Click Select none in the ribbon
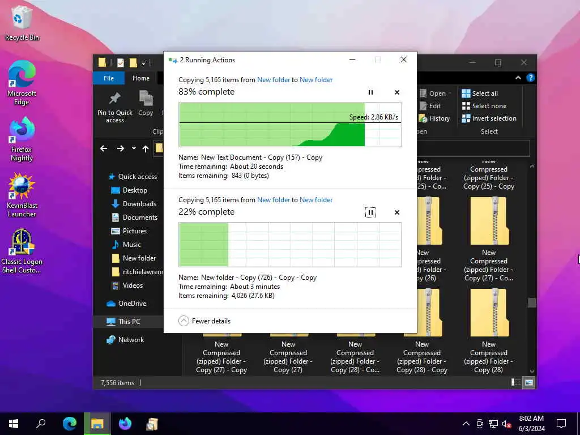 tap(484, 106)
